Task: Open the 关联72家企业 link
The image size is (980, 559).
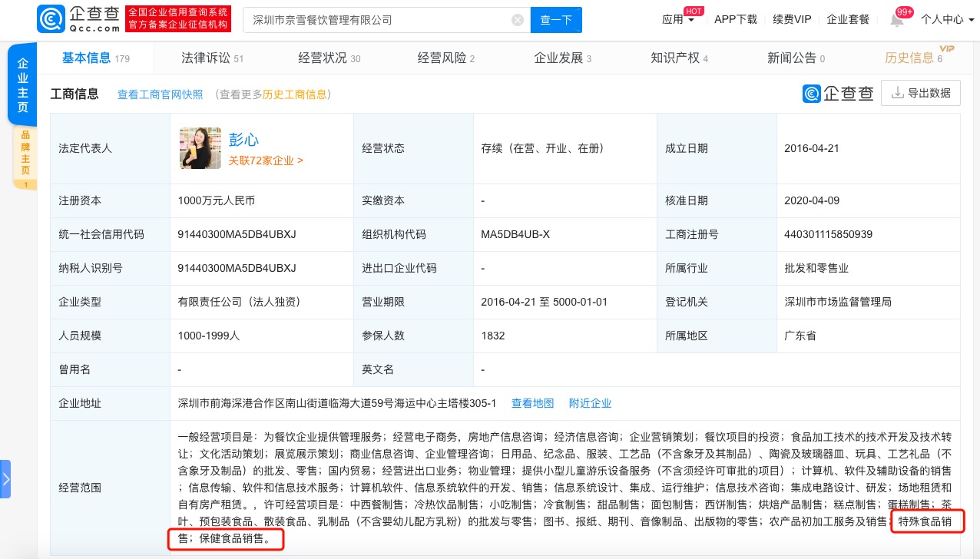Action: pyautogui.click(x=266, y=161)
